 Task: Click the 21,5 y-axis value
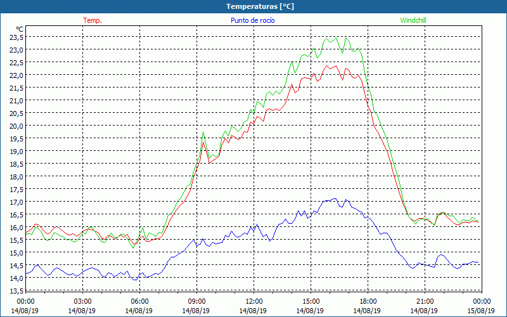[x=16, y=88]
